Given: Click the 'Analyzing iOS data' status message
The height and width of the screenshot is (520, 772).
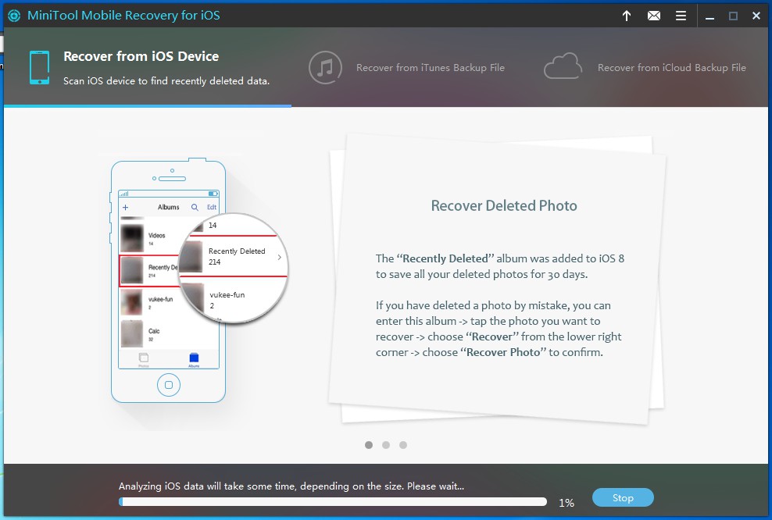Looking at the screenshot, I should pos(291,486).
